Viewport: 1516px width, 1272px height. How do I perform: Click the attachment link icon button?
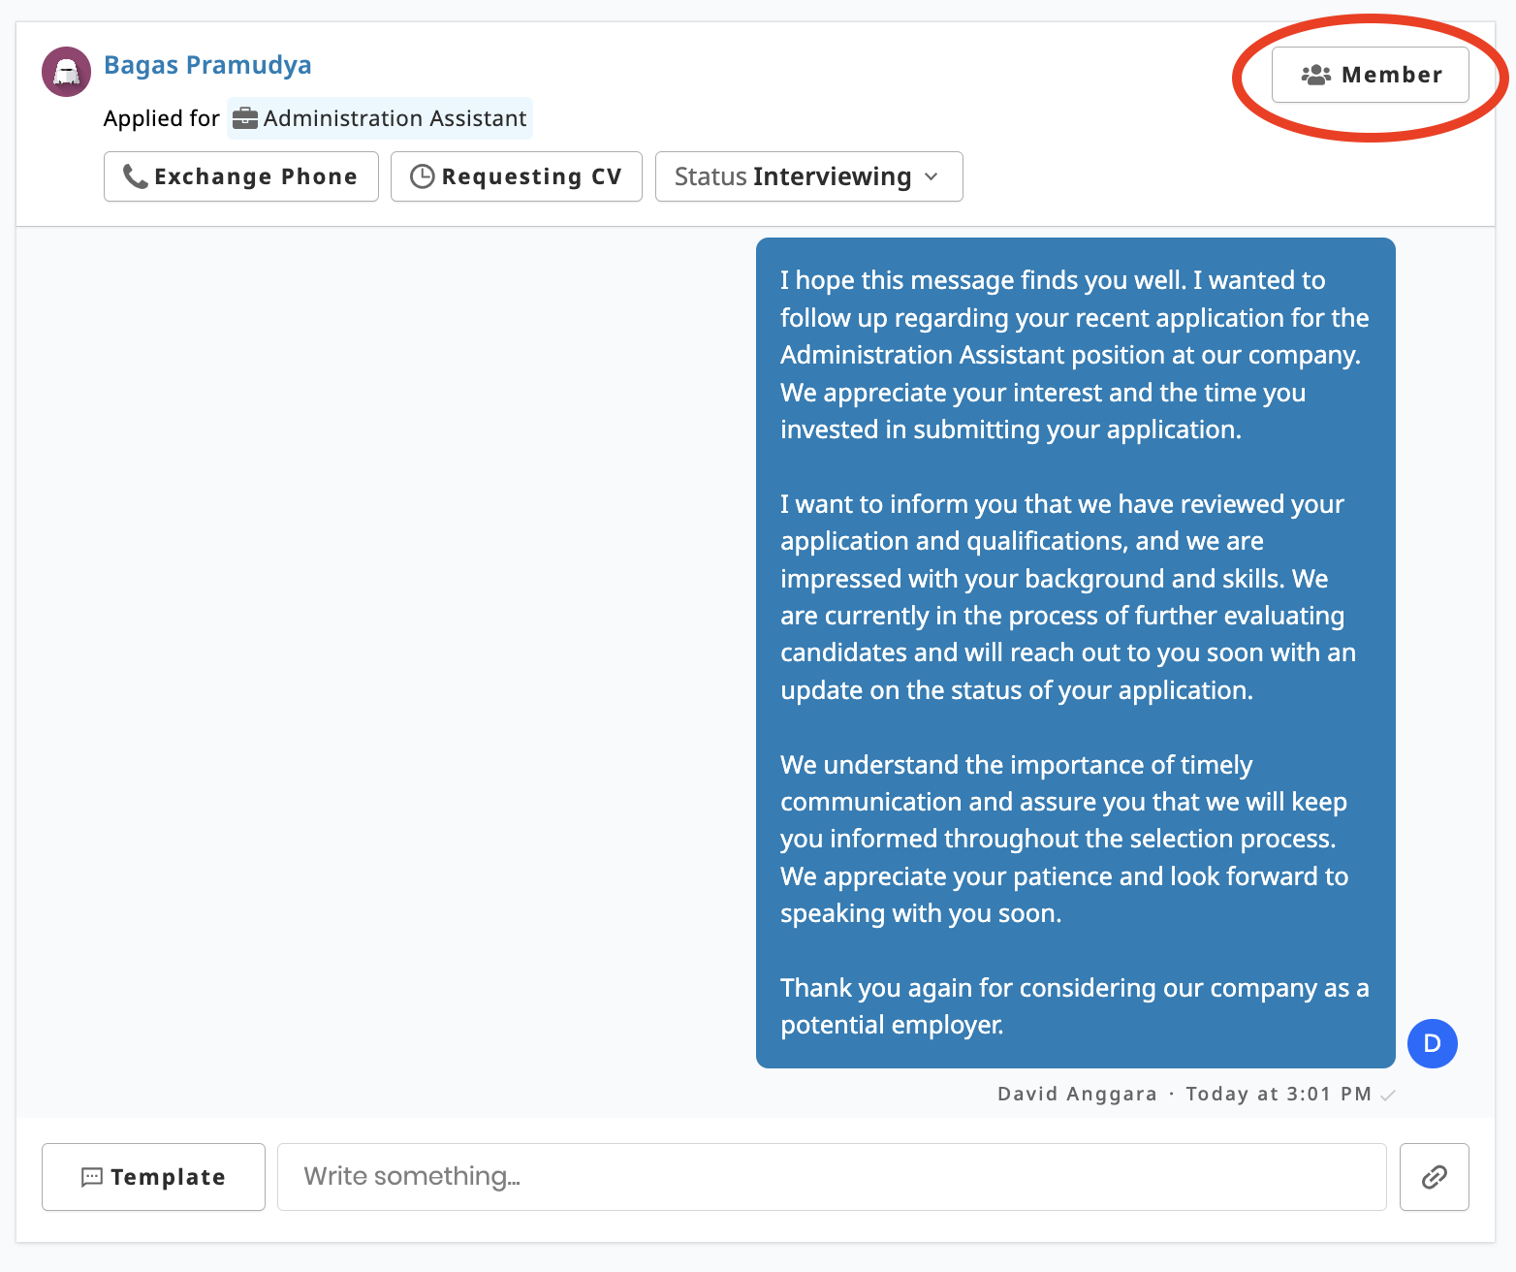pos(1434,1177)
